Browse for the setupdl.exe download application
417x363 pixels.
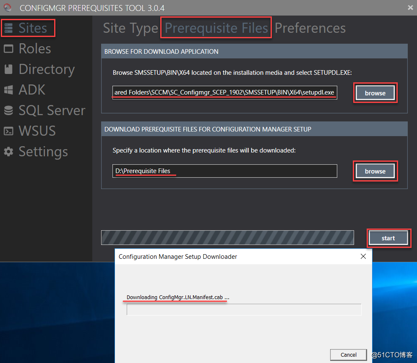click(x=375, y=93)
